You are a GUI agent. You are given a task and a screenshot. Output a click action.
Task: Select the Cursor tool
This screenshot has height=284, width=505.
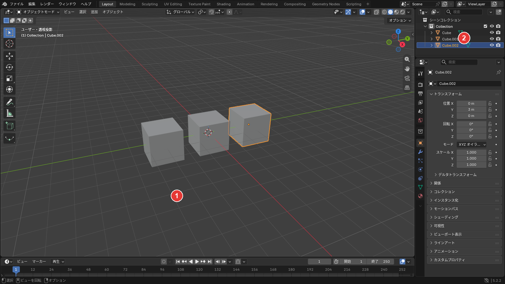click(x=9, y=44)
